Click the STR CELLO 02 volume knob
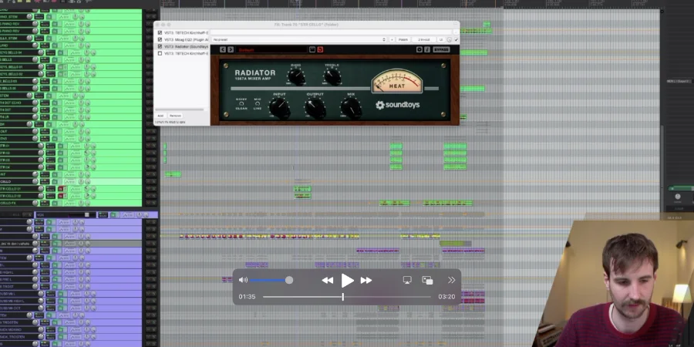This screenshot has width=694, height=347. coord(41,196)
